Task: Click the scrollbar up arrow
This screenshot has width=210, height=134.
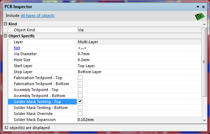Action: pos(204,24)
